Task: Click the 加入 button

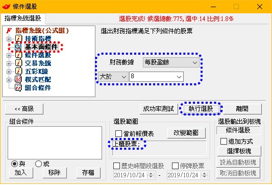Action: pos(21,173)
